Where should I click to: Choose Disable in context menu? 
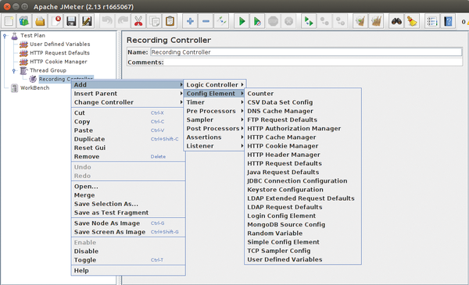pyautogui.click(x=128, y=251)
